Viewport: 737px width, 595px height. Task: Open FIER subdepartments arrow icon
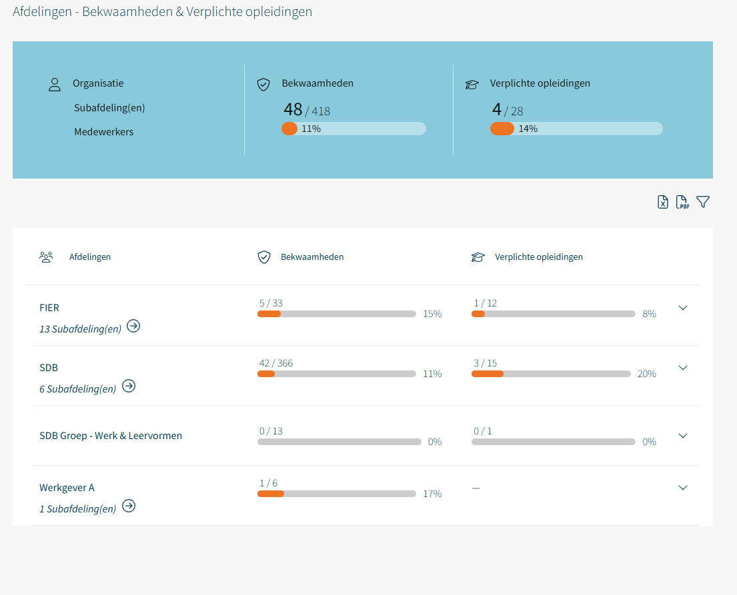133,326
